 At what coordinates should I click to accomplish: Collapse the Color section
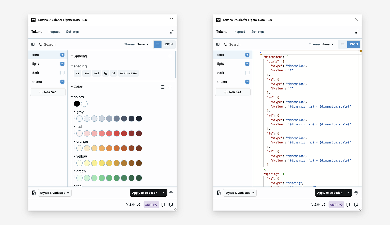coord(72,87)
